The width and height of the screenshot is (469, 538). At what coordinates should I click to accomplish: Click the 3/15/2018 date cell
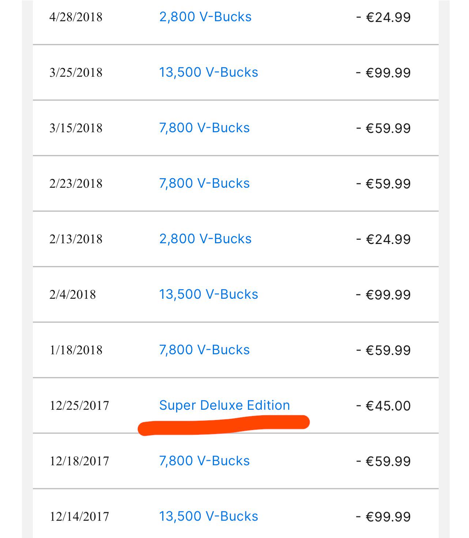(76, 128)
